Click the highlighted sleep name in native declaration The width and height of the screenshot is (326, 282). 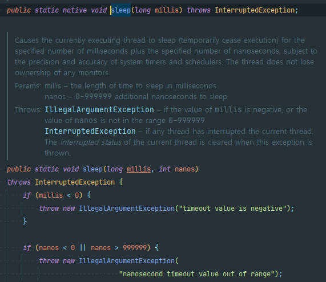[121, 10]
